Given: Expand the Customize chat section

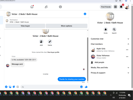Looking at the screenshot, I should pos(110,39).
